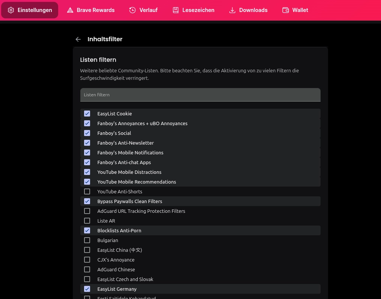Uncheck the EasyList Germany checkbox

click(x=87, y=289)
